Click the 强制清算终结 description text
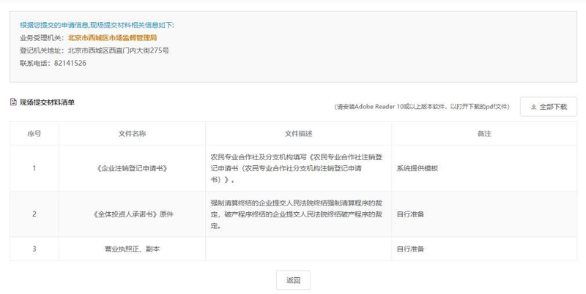The height and width of the screenshot is (294, 586). 298,214
